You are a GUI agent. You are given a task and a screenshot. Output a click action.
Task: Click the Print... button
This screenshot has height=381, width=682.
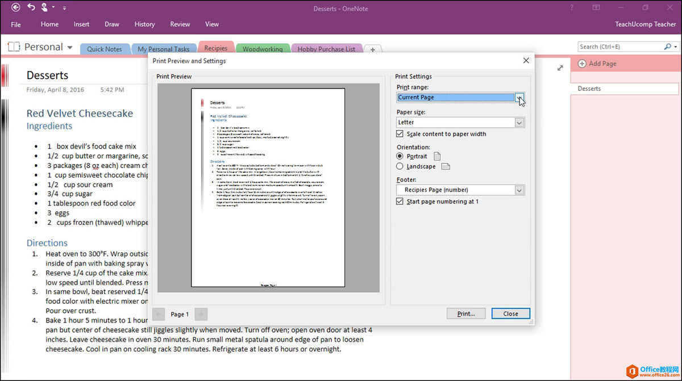(466, 313)
